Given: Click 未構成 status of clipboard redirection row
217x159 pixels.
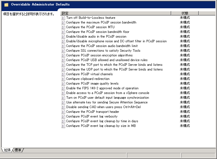Looking at the screenshot, I should 185,79.
